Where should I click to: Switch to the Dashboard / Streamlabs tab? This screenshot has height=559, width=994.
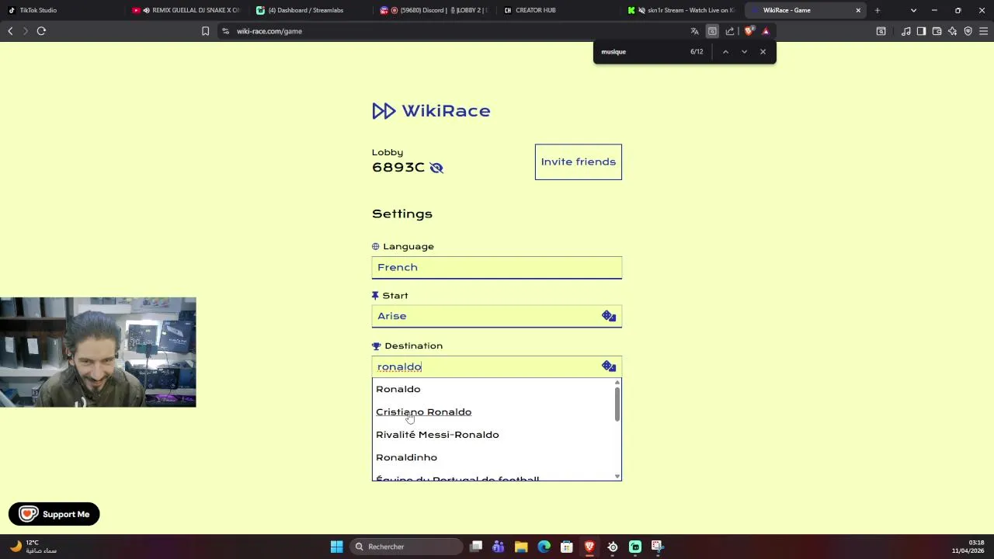coord(311,10)
